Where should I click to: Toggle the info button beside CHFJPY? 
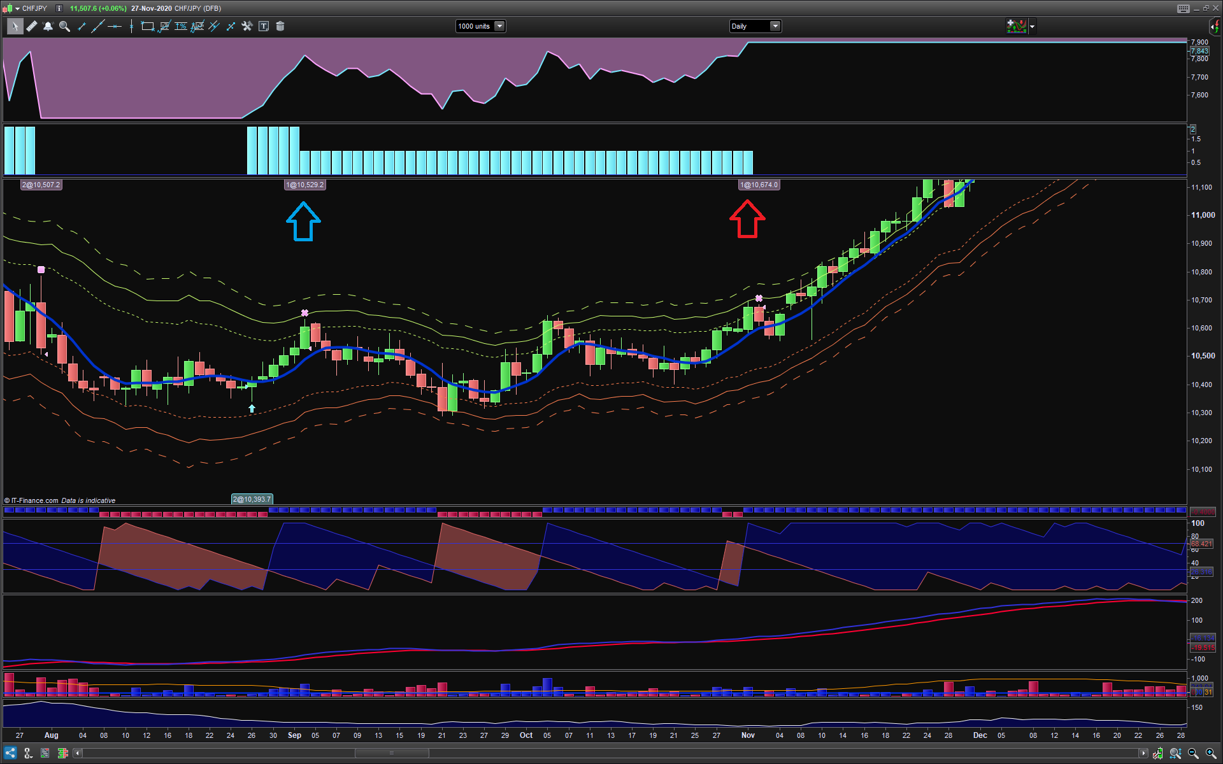[x=59, y=8]
